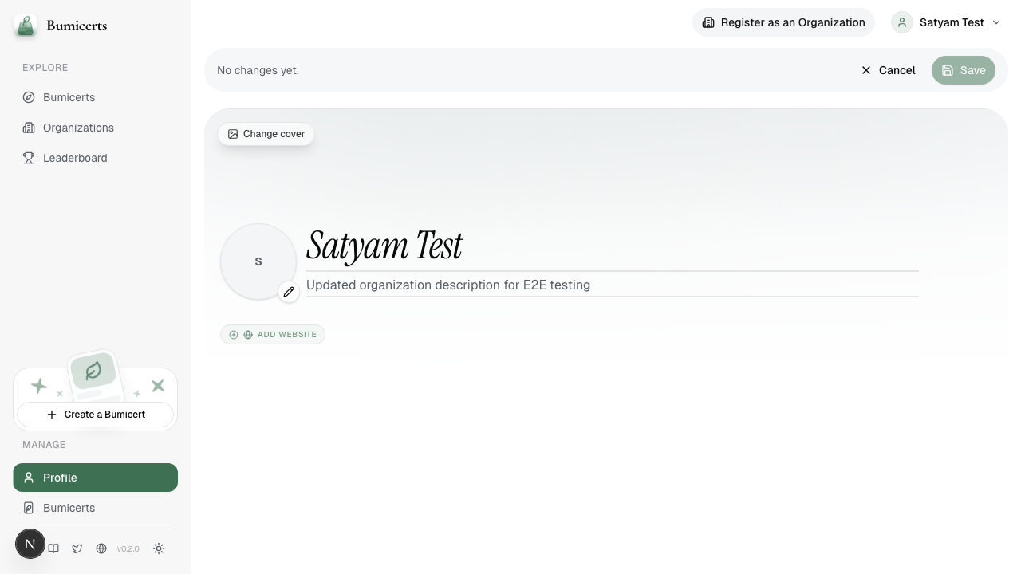This screenshot has width=1021, height=574.
Task: Toggle light/dark theme with sun icon
Action: click(x=159, y=548)
